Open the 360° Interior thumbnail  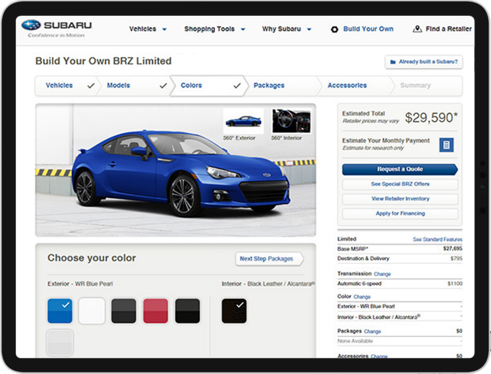point(291,121)
